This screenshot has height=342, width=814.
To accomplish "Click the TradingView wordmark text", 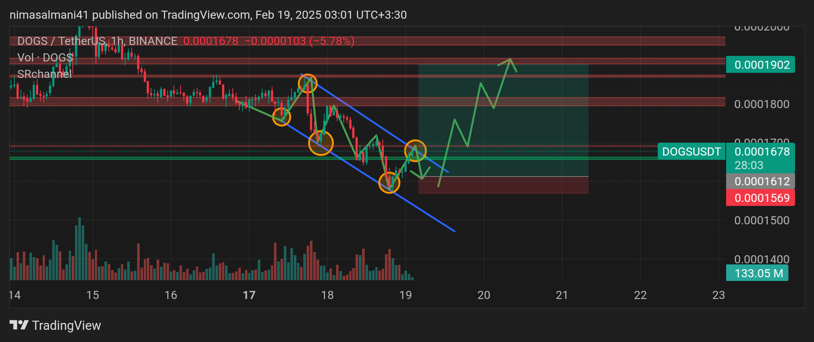I will [67, 325].
